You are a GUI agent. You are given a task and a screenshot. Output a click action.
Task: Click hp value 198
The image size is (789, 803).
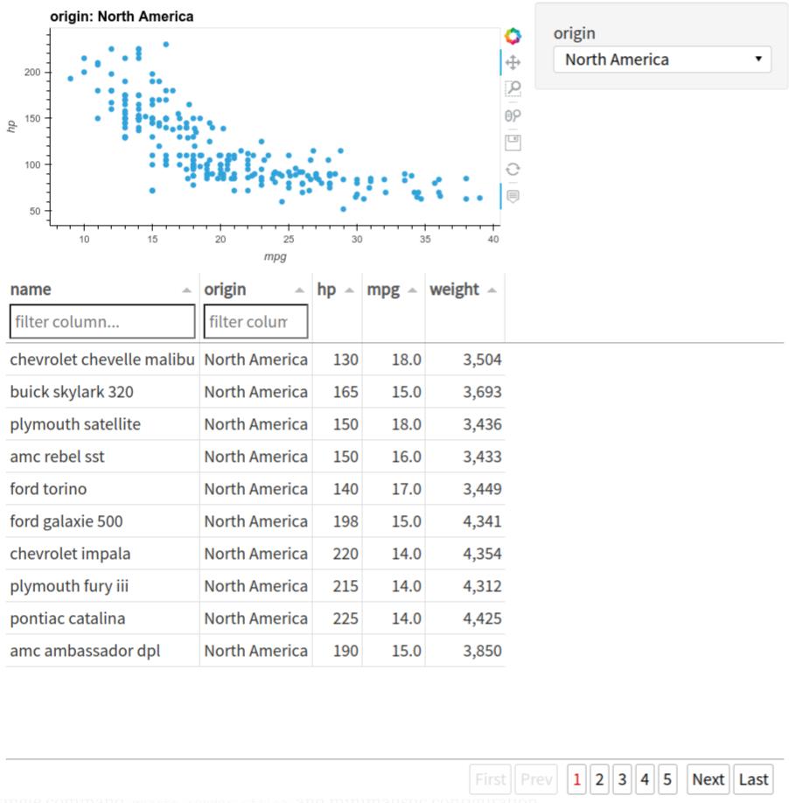click(x=346, y=521)
